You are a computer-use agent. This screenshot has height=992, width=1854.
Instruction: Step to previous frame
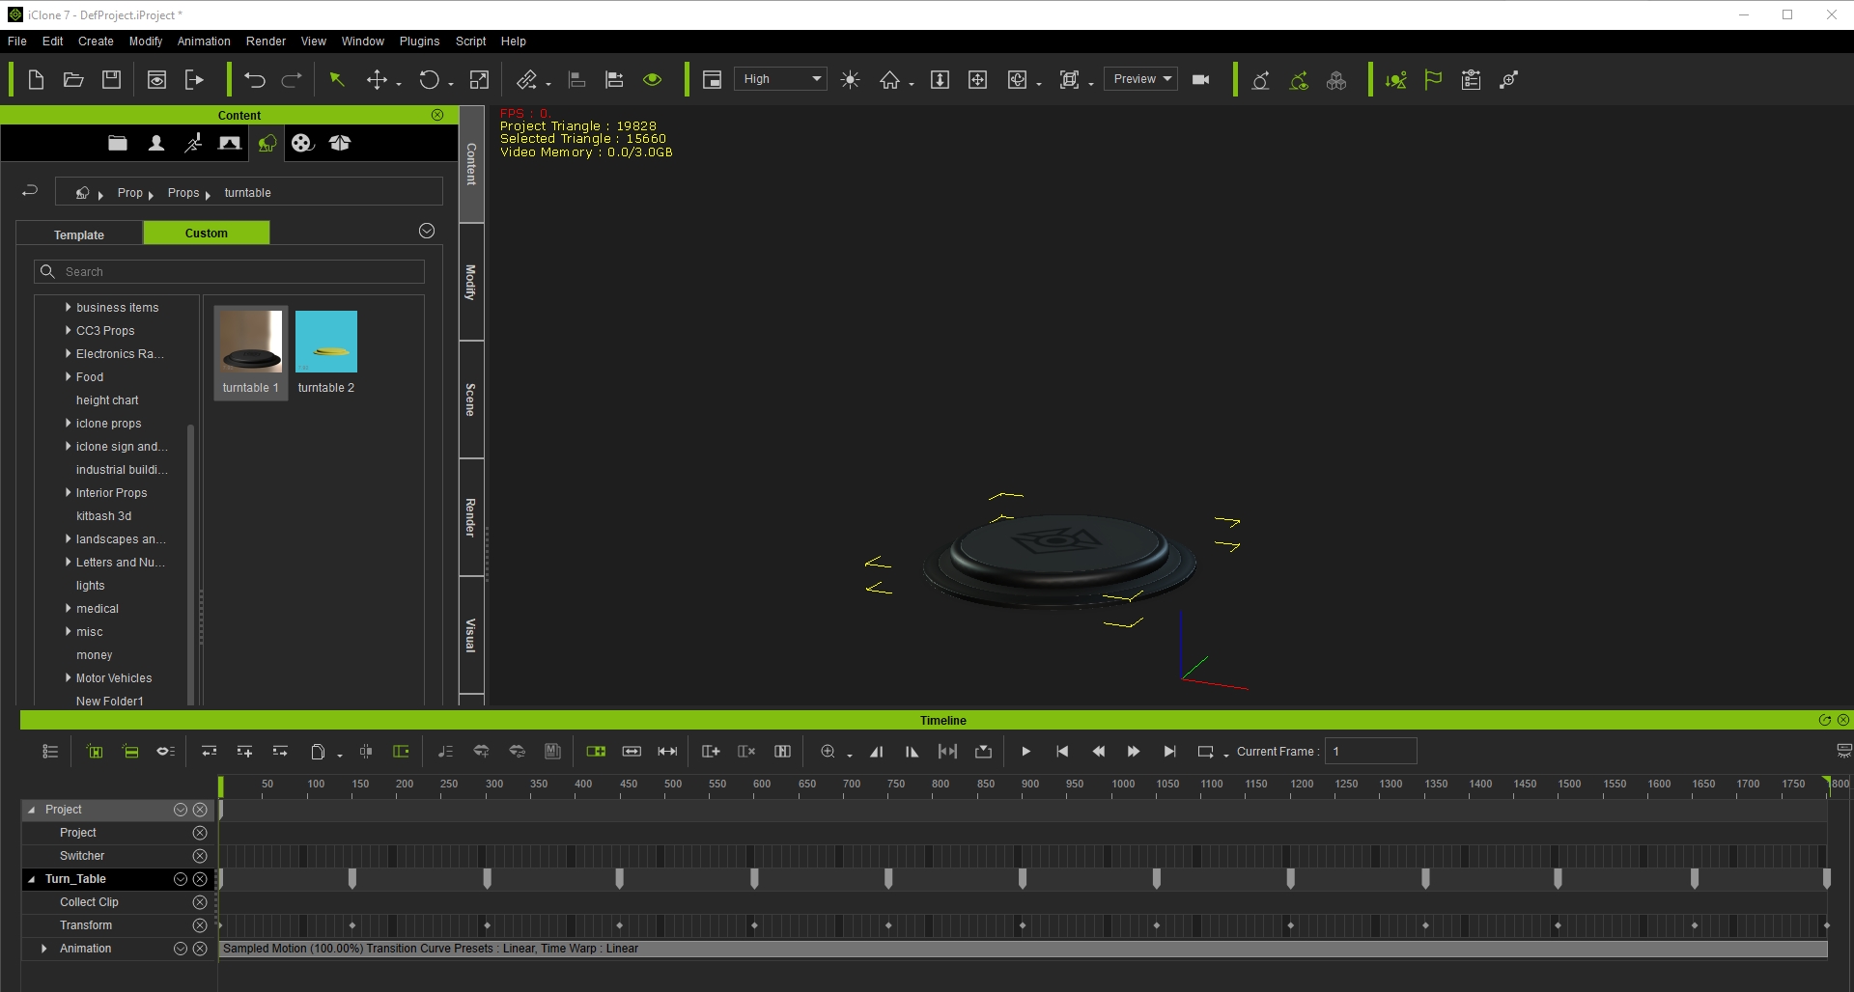point(1098,752)
